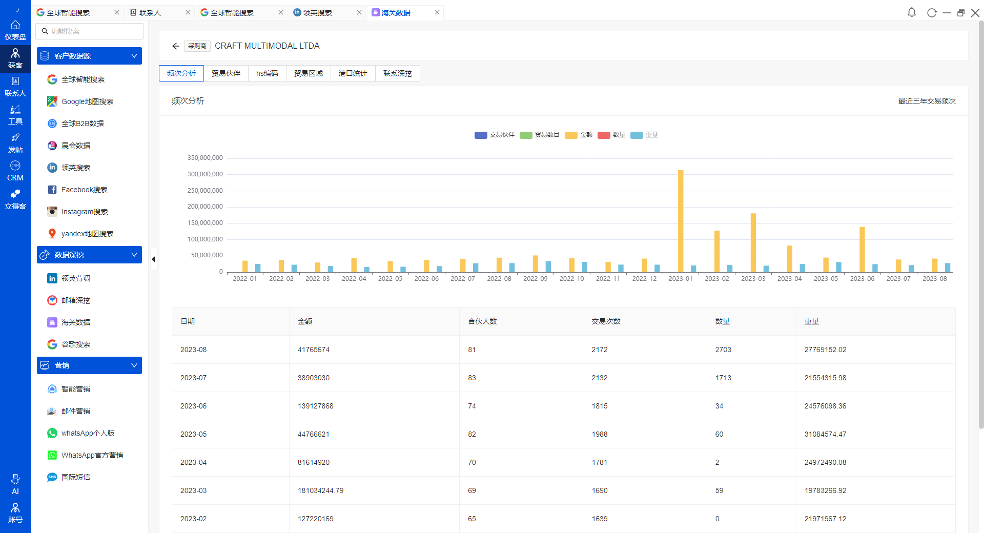Switch to the 贸易伙伴 tab

click(226, 73)
